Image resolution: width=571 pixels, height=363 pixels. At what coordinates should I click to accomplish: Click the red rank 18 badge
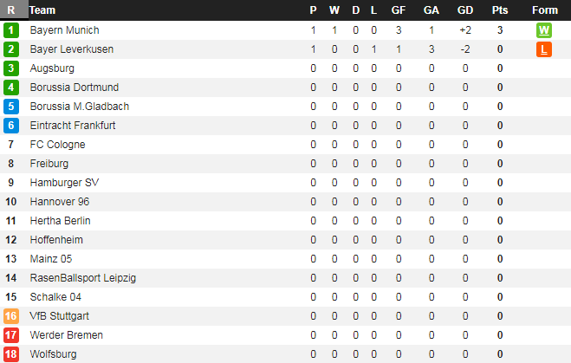pos(11,354)
